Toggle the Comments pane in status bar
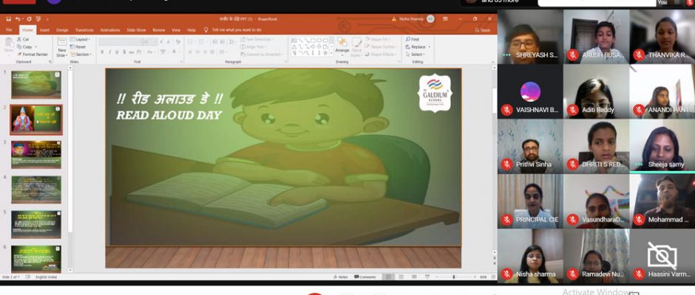The image size is (695, 295). [366, 277]
